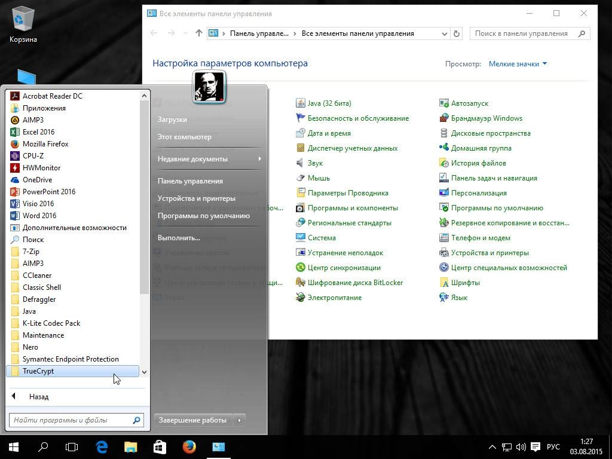This screenshot has width=612, height=459.
Task: Switch the РУС input language indicator
Action: [553, 447]
